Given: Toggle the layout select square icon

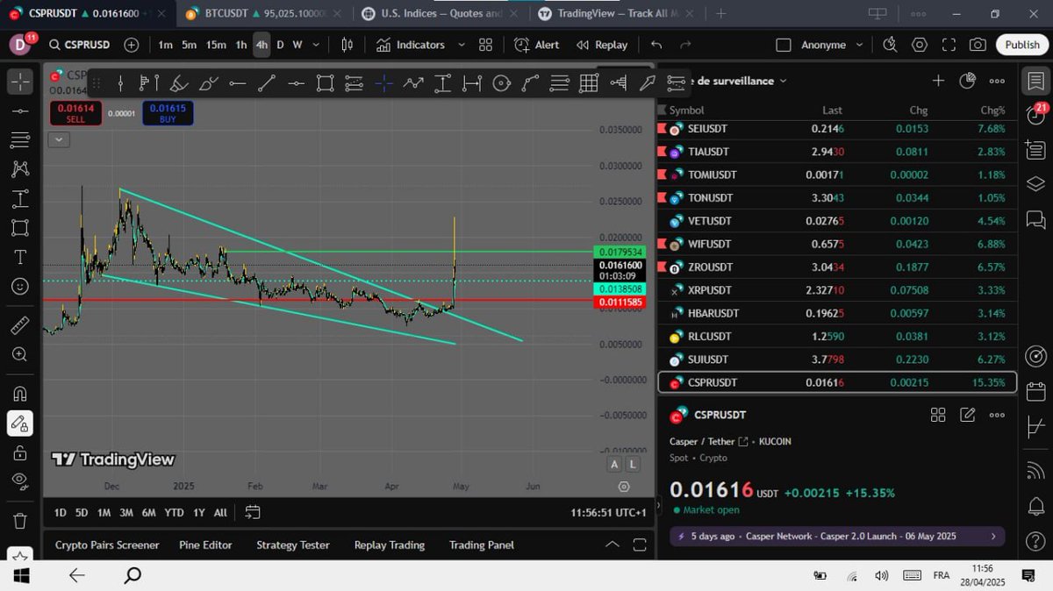Looking at the screenshot, I should (x=784, y=45).
